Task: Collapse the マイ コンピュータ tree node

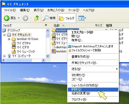Action: coord(4,56)
